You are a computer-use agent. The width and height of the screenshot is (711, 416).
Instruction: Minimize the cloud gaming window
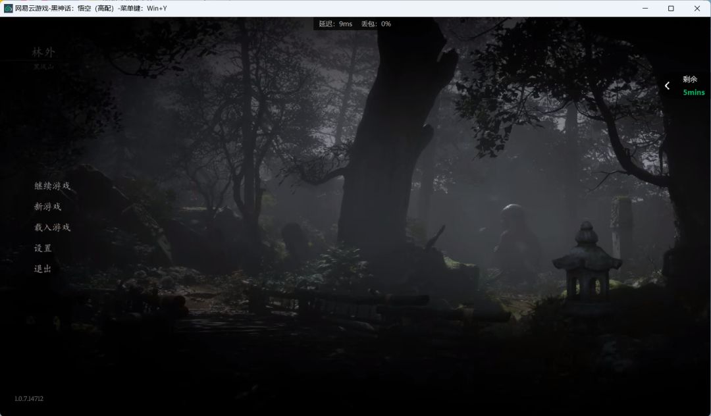pos(645,8)
